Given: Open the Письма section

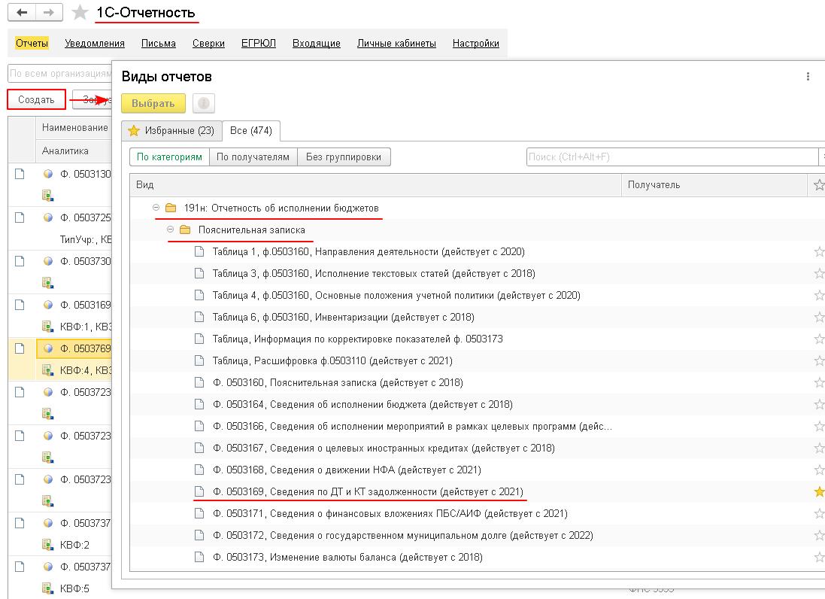Looking at the screenshot, I should click(x=159, y=43).
